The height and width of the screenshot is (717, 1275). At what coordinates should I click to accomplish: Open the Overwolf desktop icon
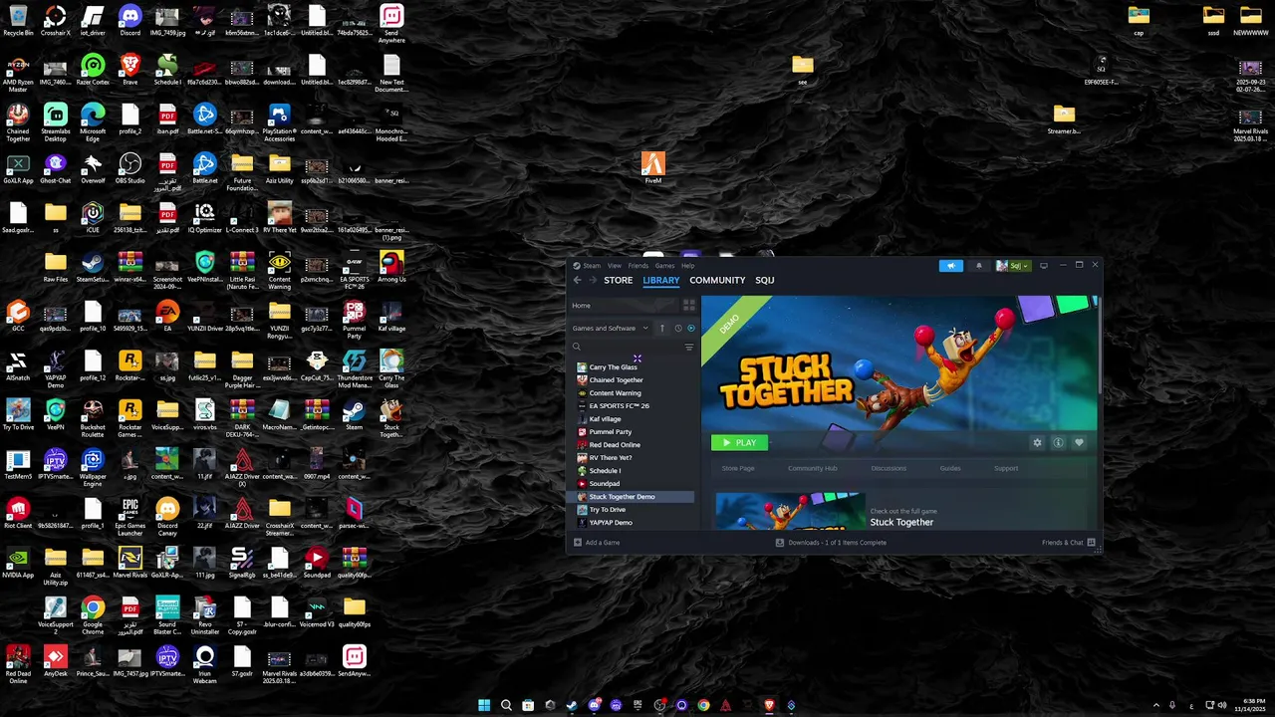pyautogui.click(x=93, y=167)
